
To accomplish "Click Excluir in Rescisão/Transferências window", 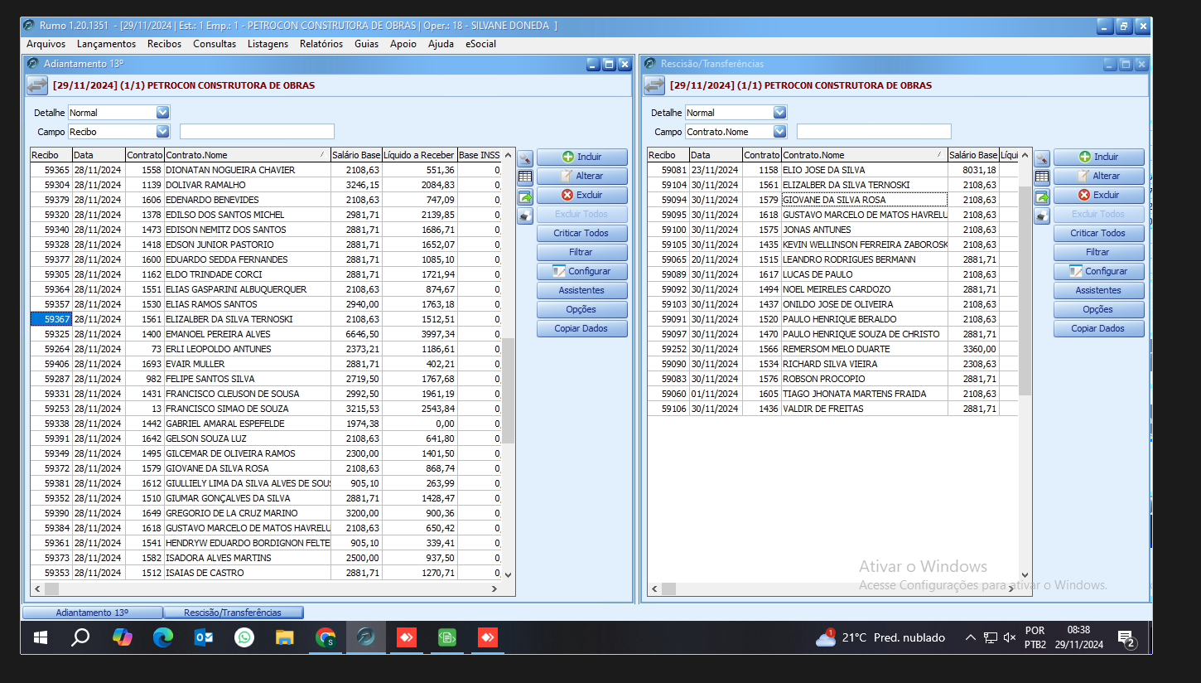I will pos(1098,195).
